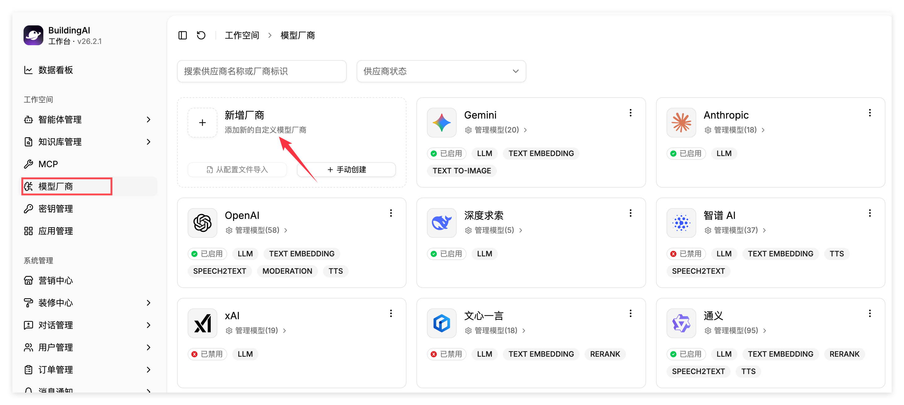Expand the 知识库管理 submenu chevron
The image size is (904, 405).
point(148,142)
